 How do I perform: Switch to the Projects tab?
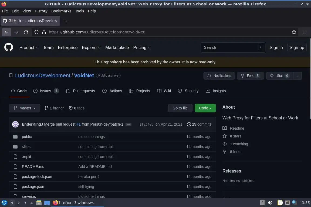tap(139, 91)
